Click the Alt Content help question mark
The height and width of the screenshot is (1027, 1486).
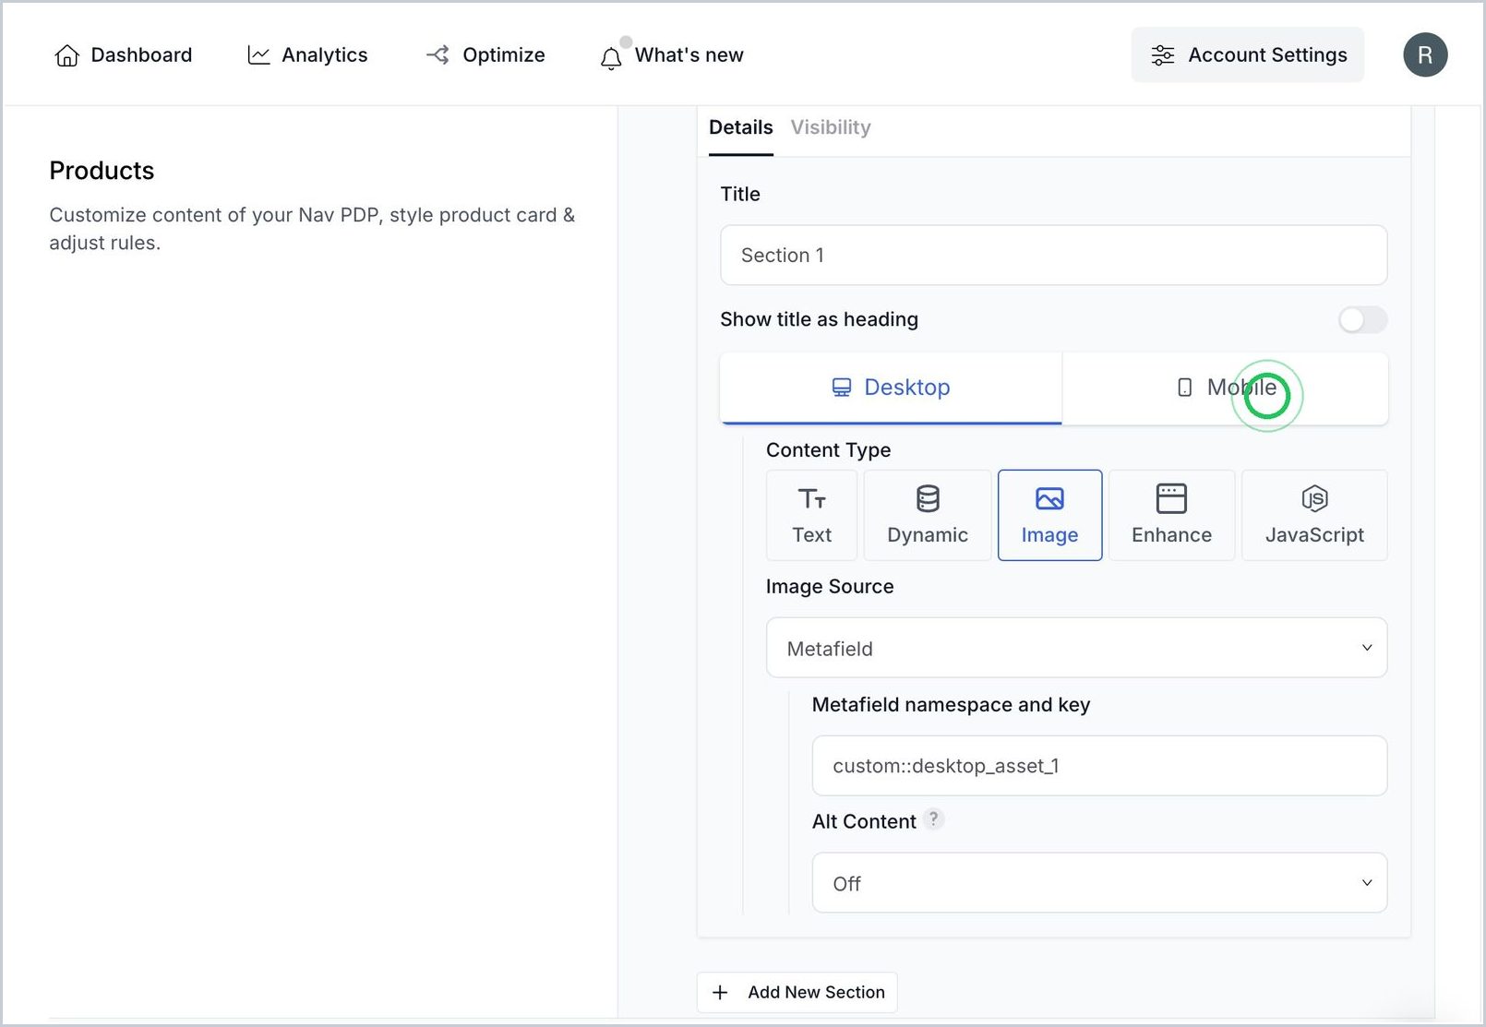coord(934,819)
